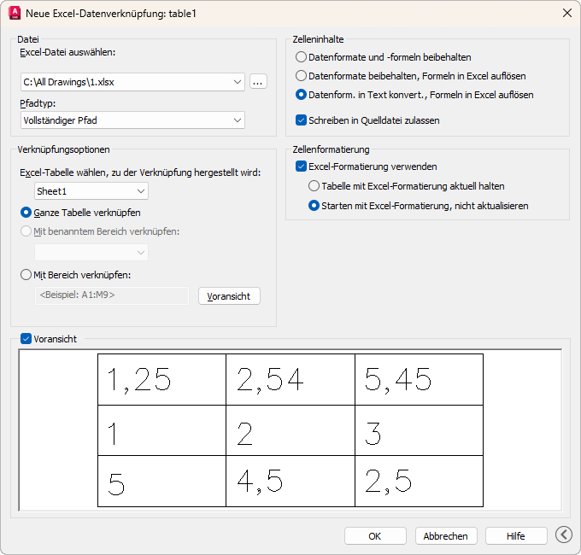The height and width of the screenshot is (555, 581).
Task: Click the range input field with Beispiel A1:M9
Action: (x=112, y=295)
